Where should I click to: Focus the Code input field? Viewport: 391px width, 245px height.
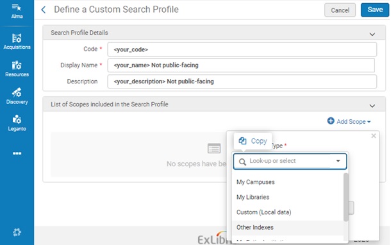pyautogui.click(x=242, y=49)
